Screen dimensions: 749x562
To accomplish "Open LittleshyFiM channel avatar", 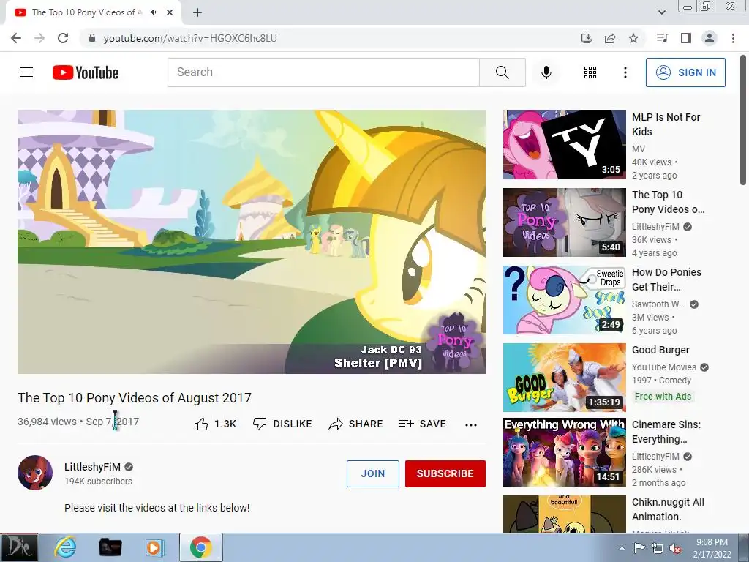I will tap(35, 473).
